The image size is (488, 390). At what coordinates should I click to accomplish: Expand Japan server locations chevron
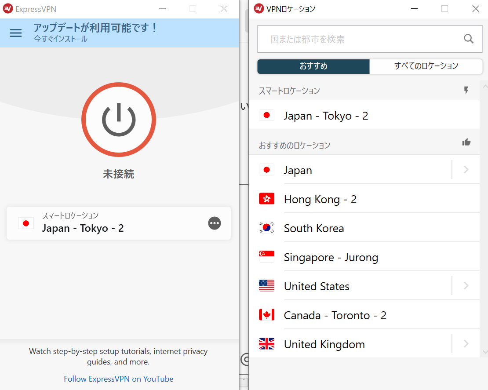466,170
